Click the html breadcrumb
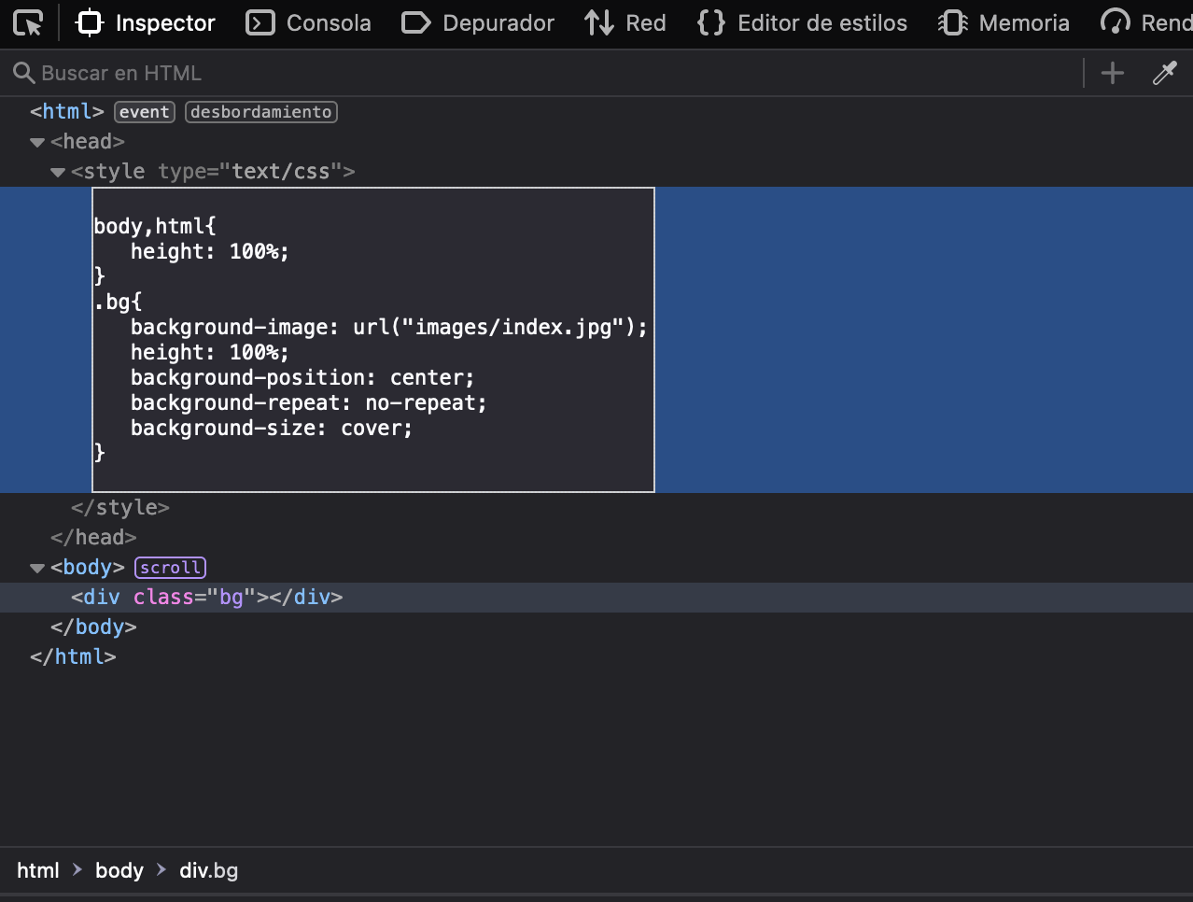Viewport: 1193px width, 902px height. pyautogui.click(x=38, y=870)
